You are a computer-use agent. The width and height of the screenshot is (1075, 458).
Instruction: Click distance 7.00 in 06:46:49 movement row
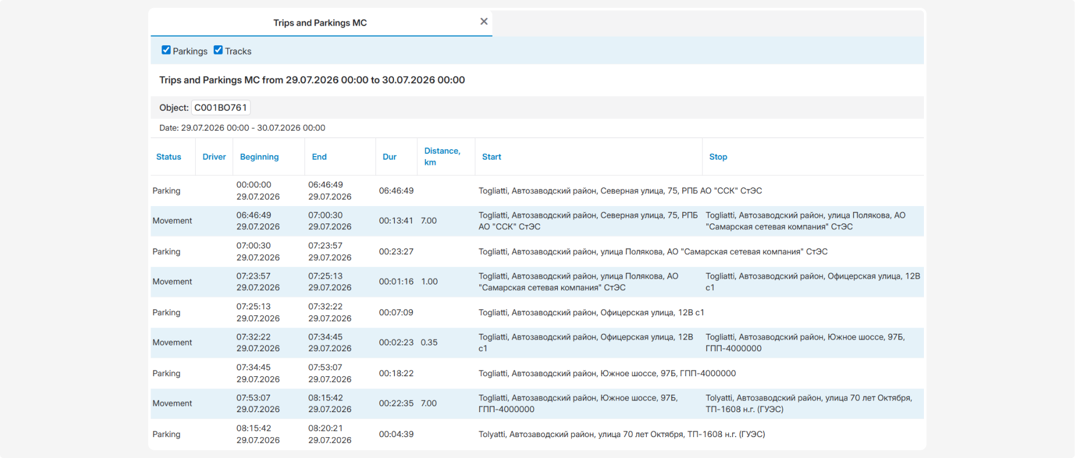(x=429, y=221)
